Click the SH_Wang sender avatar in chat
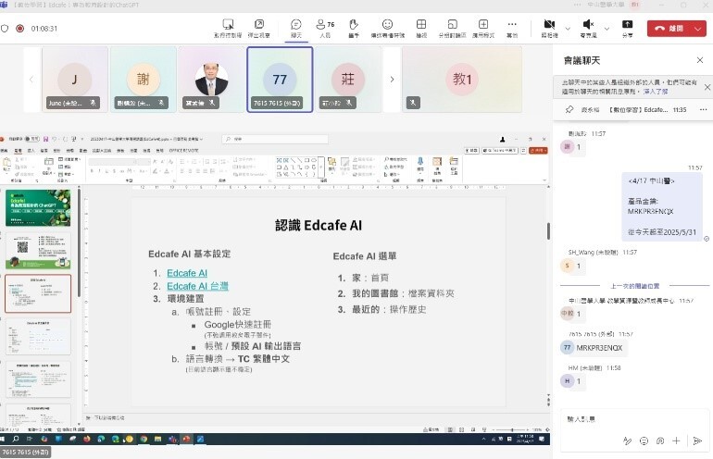 click(x=567, y=266)
